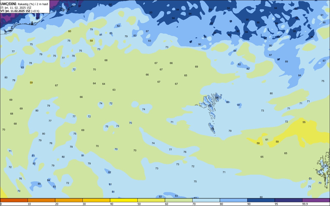This screenshot has width=330, height=206.
Task: Choose the light green 60–70 legend band
Action: click(x=179, y=200)
